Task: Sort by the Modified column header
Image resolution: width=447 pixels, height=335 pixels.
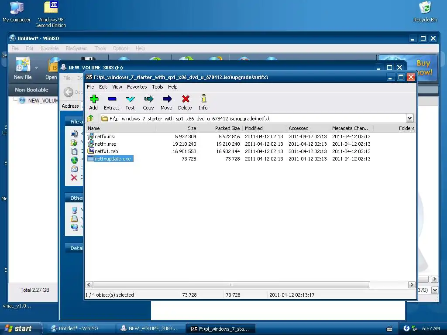Action: pos(264,128)
